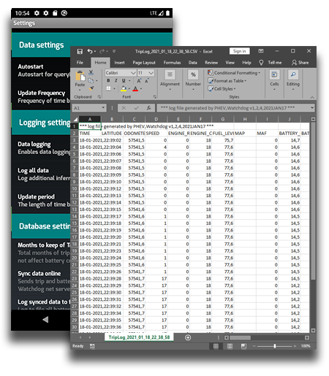
Task: Open the File tab
Action: click(x=80, y=63)
